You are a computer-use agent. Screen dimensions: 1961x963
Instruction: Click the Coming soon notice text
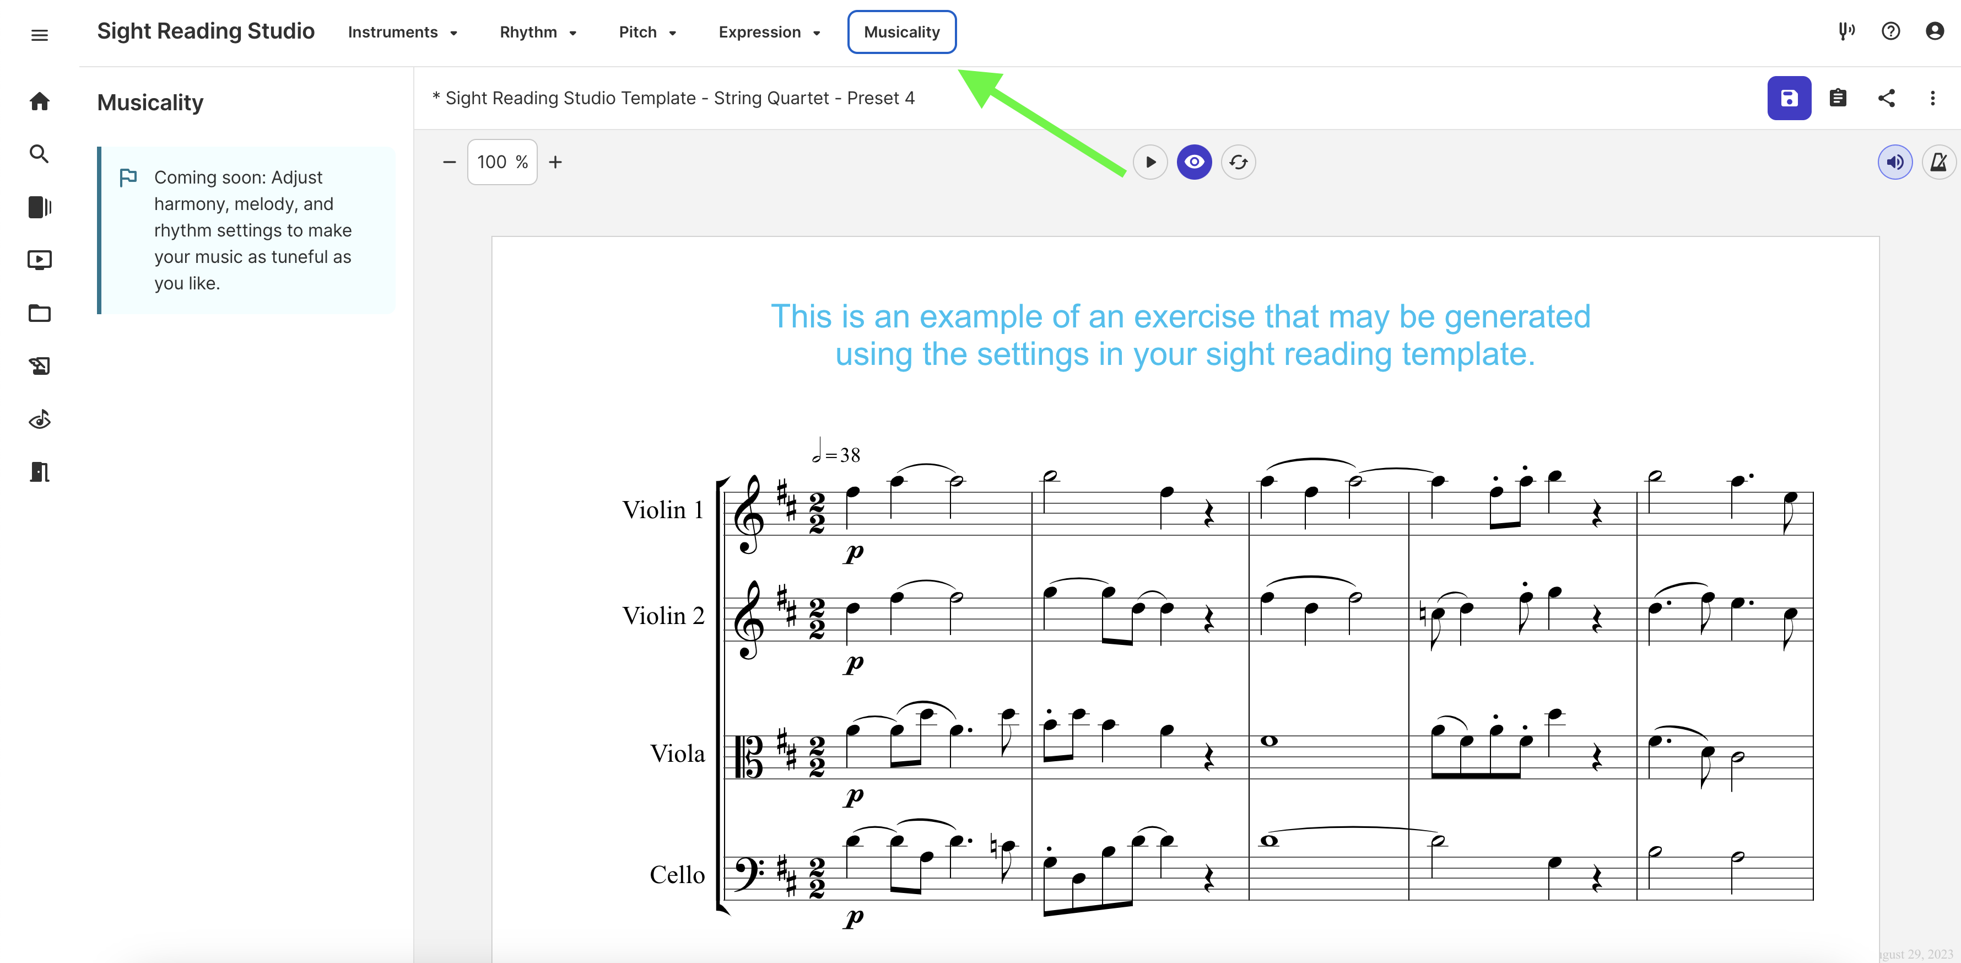pyautogui.click(x=253, y=230)
